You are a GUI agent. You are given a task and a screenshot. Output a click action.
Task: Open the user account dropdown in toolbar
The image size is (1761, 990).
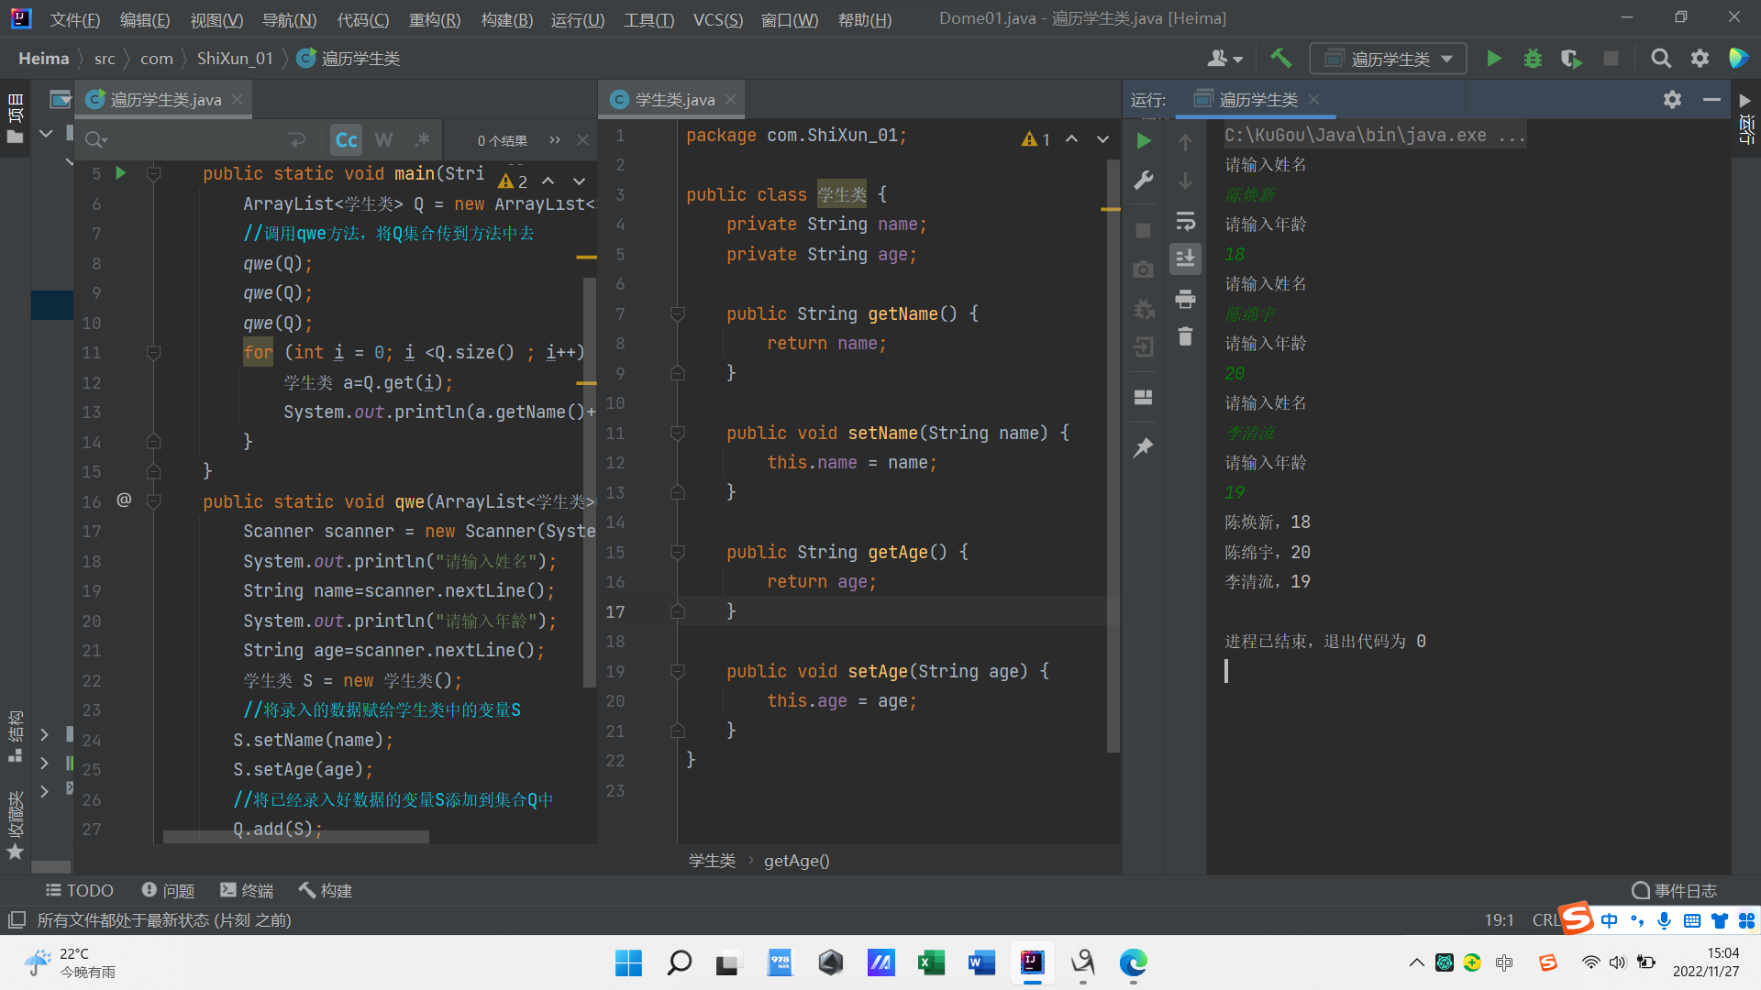(1224, 59)
